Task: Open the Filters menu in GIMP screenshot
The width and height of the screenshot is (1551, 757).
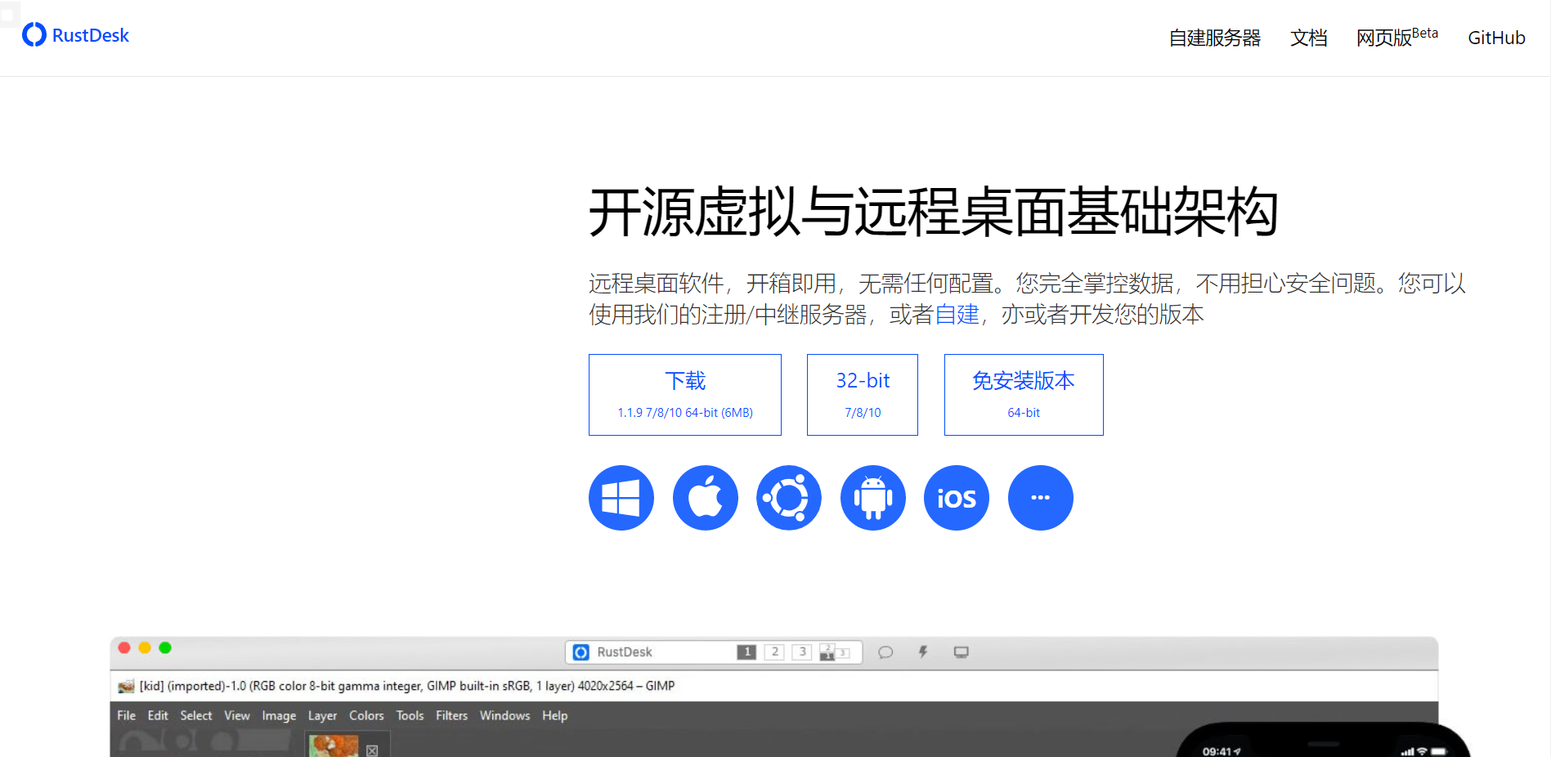Action: pyautogui.click(x=451, y=715)
